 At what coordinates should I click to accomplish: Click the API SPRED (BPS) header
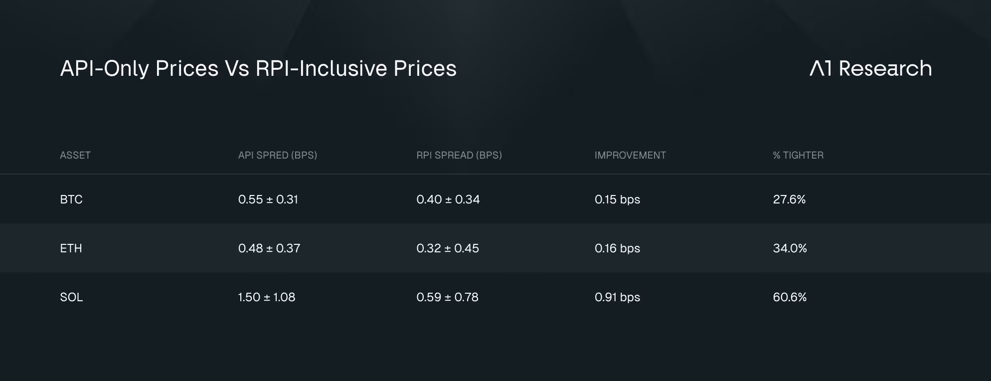(278, 155)
